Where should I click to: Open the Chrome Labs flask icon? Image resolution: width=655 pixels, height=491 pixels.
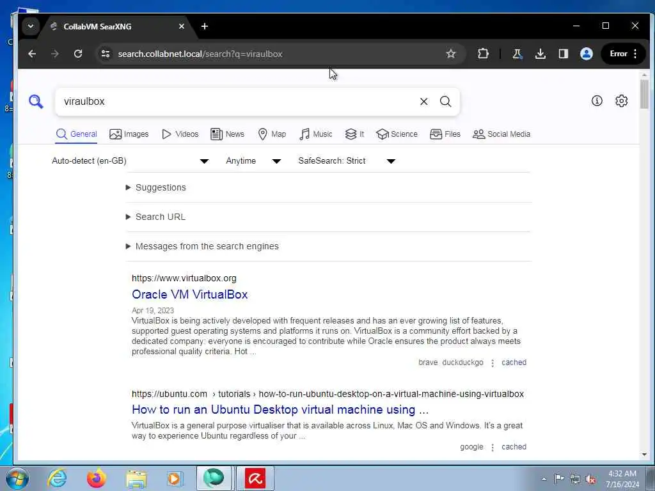517,54
